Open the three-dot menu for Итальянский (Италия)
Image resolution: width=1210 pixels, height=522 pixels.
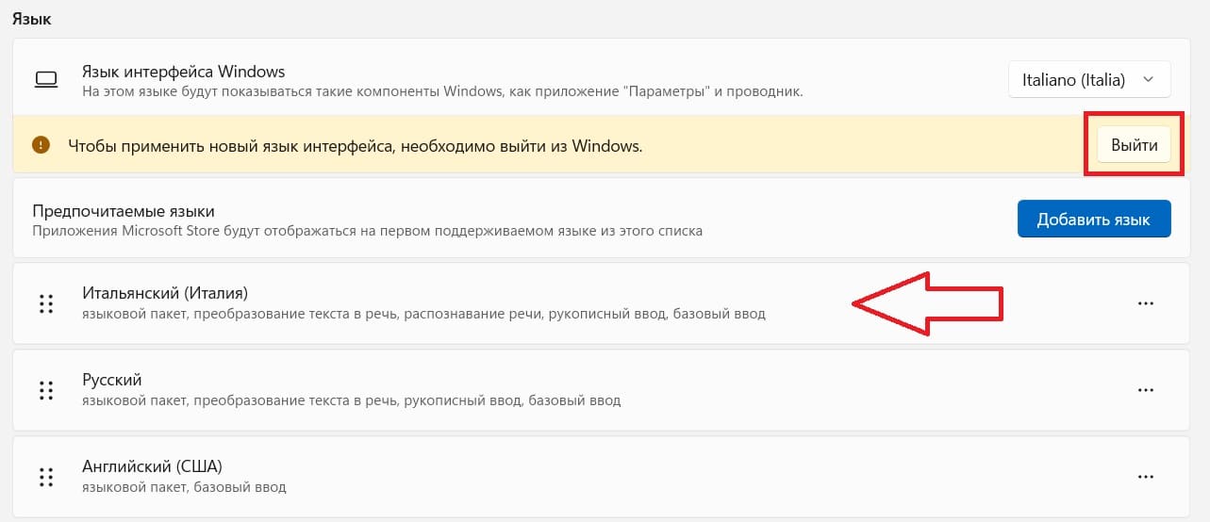tap(1146, 303)
